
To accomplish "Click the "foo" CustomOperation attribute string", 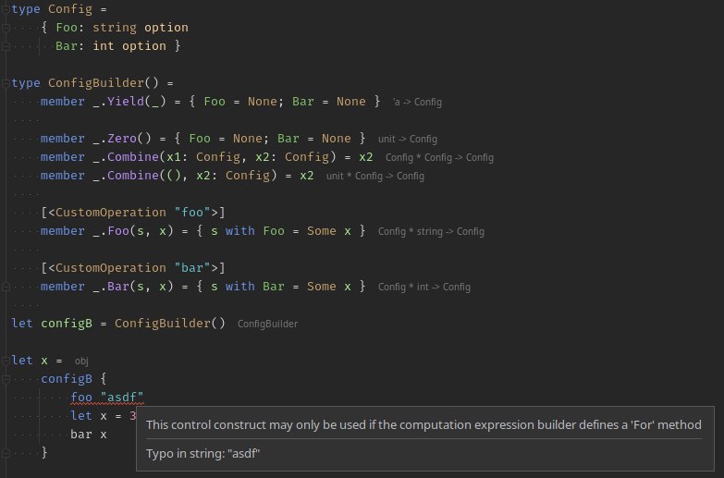I will (x=192, y=213).
